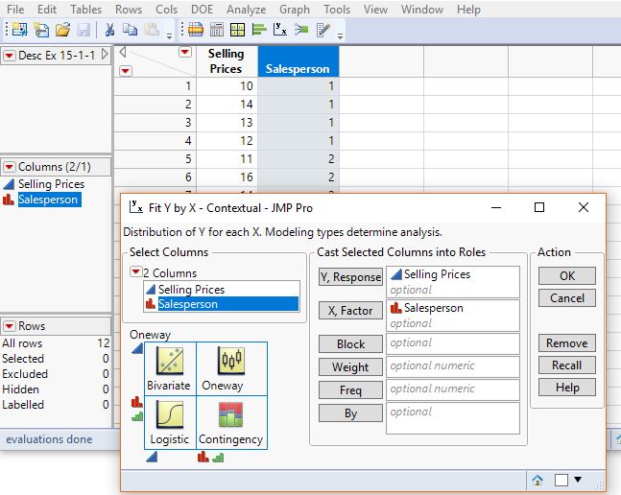621x495 pixels.
Task: Open the Columns (2/1) red triangle menu
Action: [x=9, y=167]
